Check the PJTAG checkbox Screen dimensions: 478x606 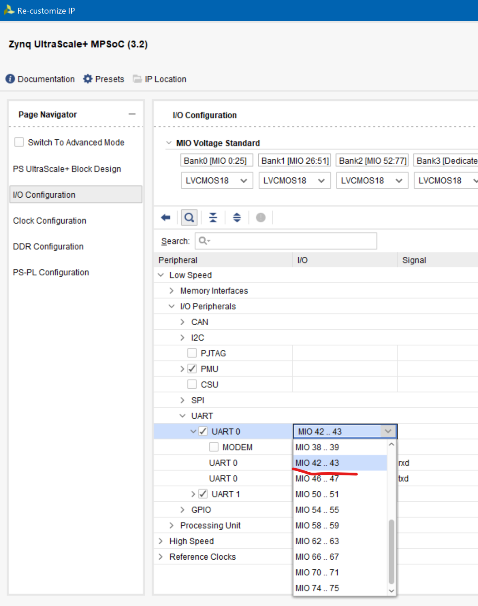click(192, 353)
